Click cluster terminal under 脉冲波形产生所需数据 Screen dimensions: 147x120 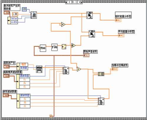point(7,13)
